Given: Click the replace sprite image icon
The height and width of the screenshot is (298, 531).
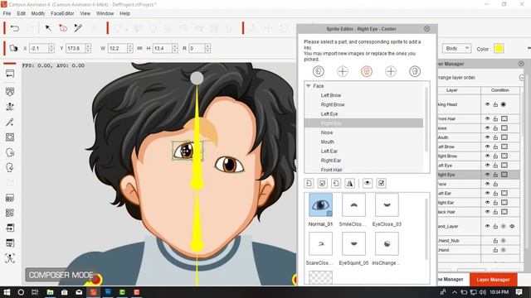Looking at the screenshot, I should pyautogui.click(x=323, y=184).
